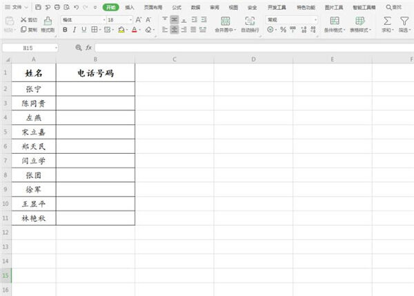
Task: Click the formula bar input field
Action: (x=254, y=48)
